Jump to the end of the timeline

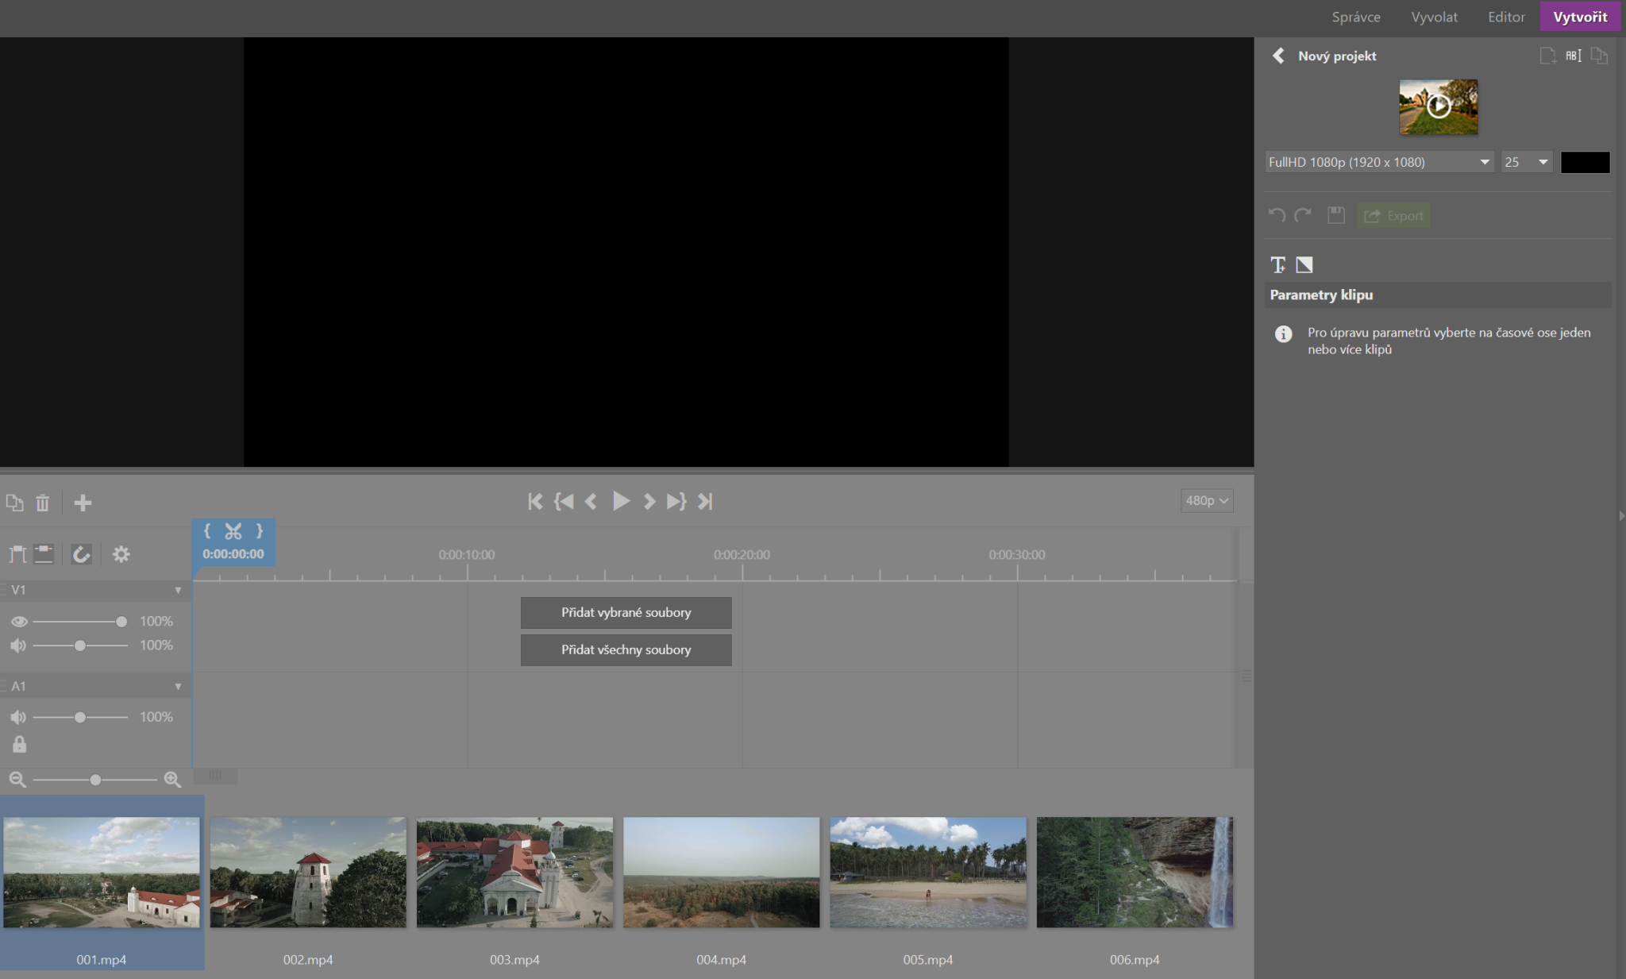click(705, 501)
